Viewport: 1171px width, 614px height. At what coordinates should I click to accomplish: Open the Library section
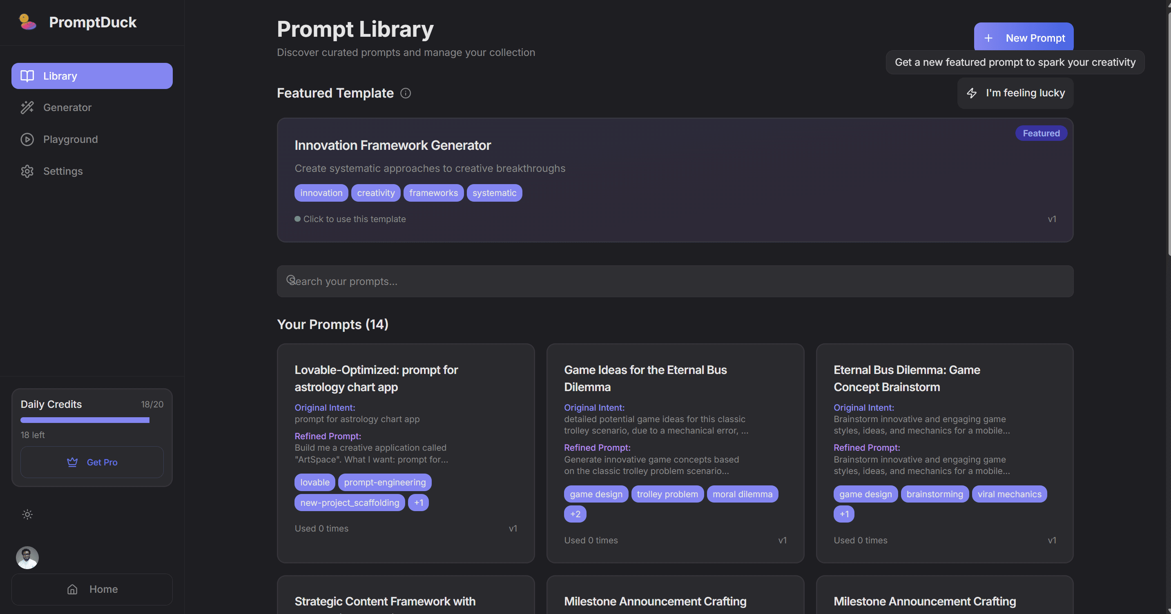92,76
